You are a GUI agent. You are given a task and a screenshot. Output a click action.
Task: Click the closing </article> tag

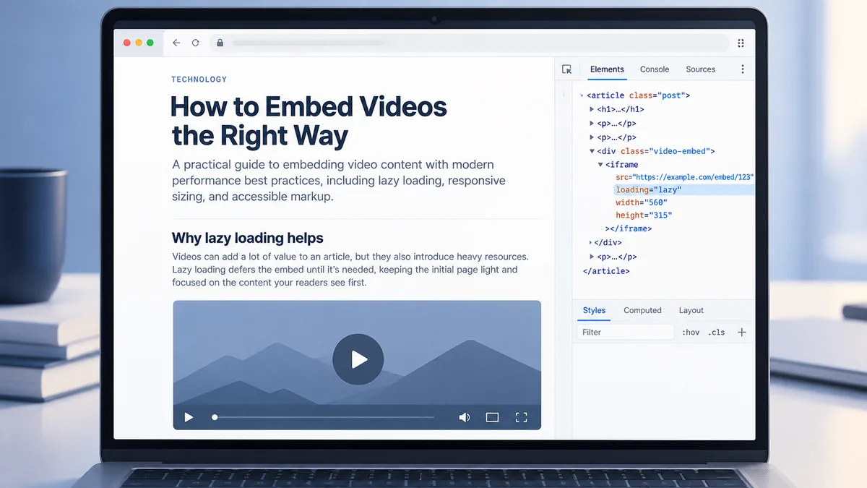pyautogui.click(x=606, y=271)
